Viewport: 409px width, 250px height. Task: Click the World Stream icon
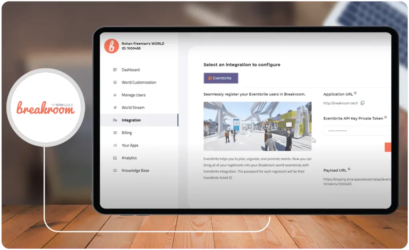115,107
